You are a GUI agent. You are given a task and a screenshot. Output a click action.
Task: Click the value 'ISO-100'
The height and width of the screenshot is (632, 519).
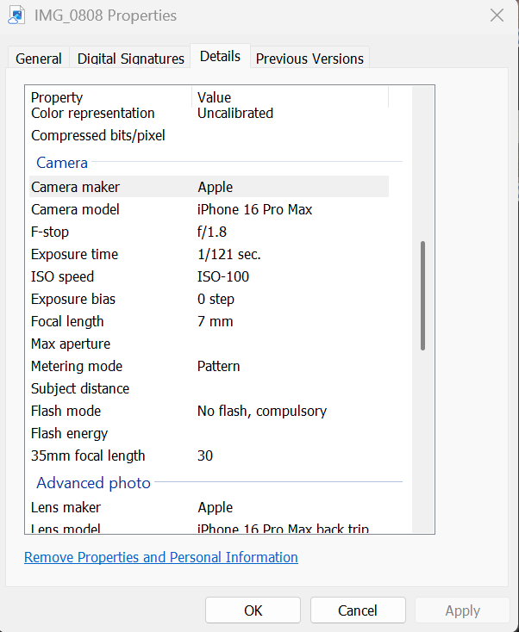[223, 276]
